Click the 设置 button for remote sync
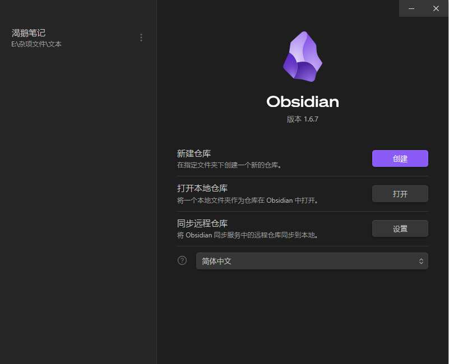Viewport: 449px width, 364px height. pos(400,228)
